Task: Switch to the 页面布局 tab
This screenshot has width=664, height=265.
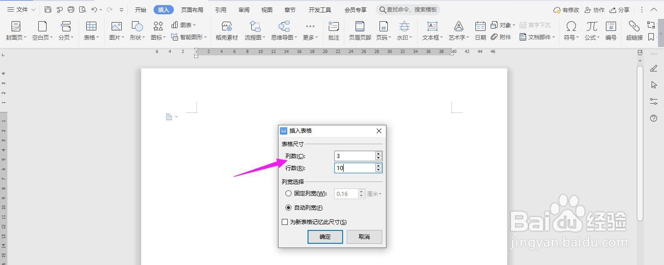Action: coord(192,10)
